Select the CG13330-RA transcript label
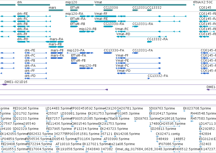The width and height of the screenshot is (216, 153). pyautogui.click(x=114, y=24)
